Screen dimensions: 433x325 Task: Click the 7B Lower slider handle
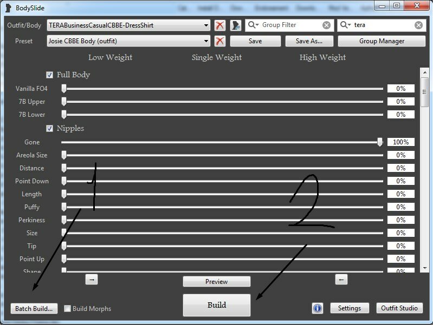tap(64, 115)
